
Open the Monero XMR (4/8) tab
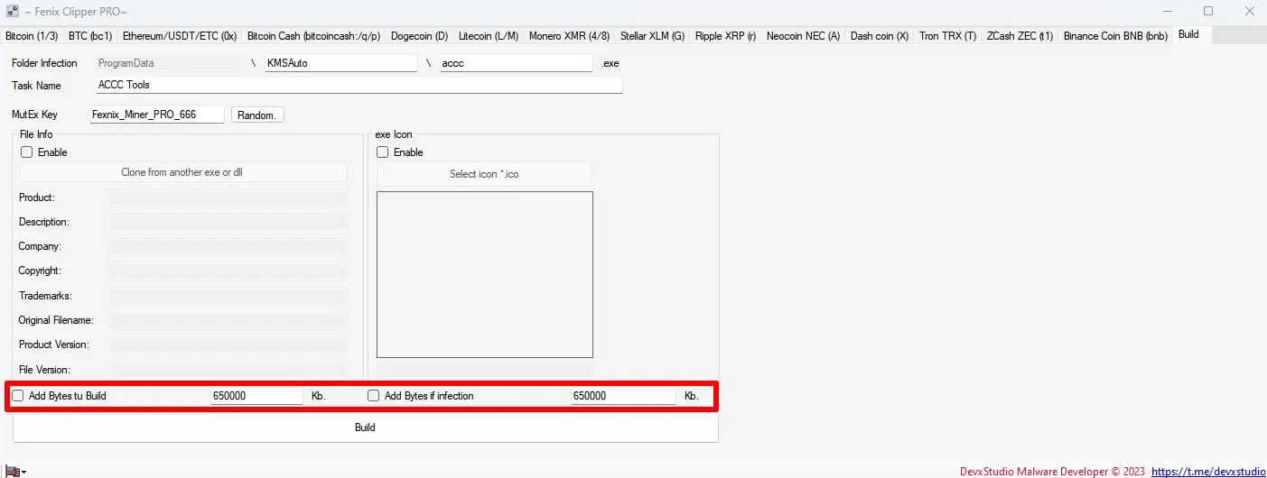569,36
